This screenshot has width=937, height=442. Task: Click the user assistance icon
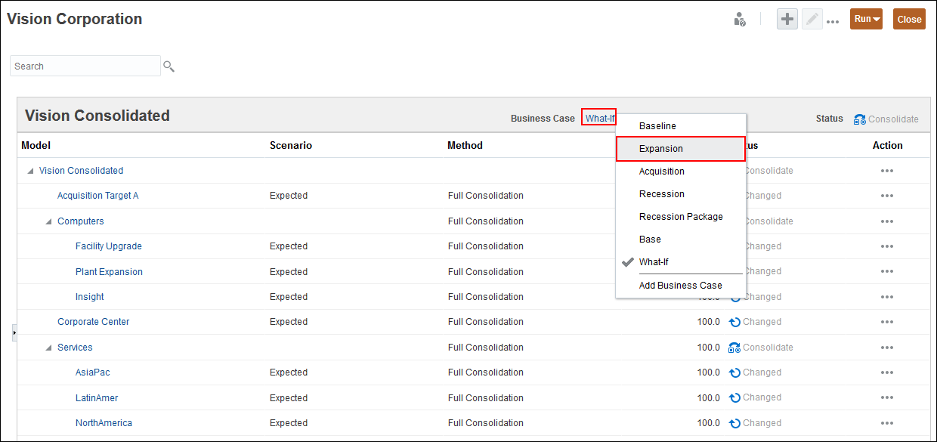[739, 19]
